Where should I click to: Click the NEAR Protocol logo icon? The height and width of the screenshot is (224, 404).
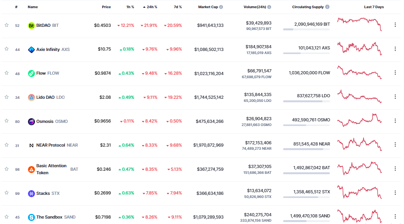[x=31, y=145]
